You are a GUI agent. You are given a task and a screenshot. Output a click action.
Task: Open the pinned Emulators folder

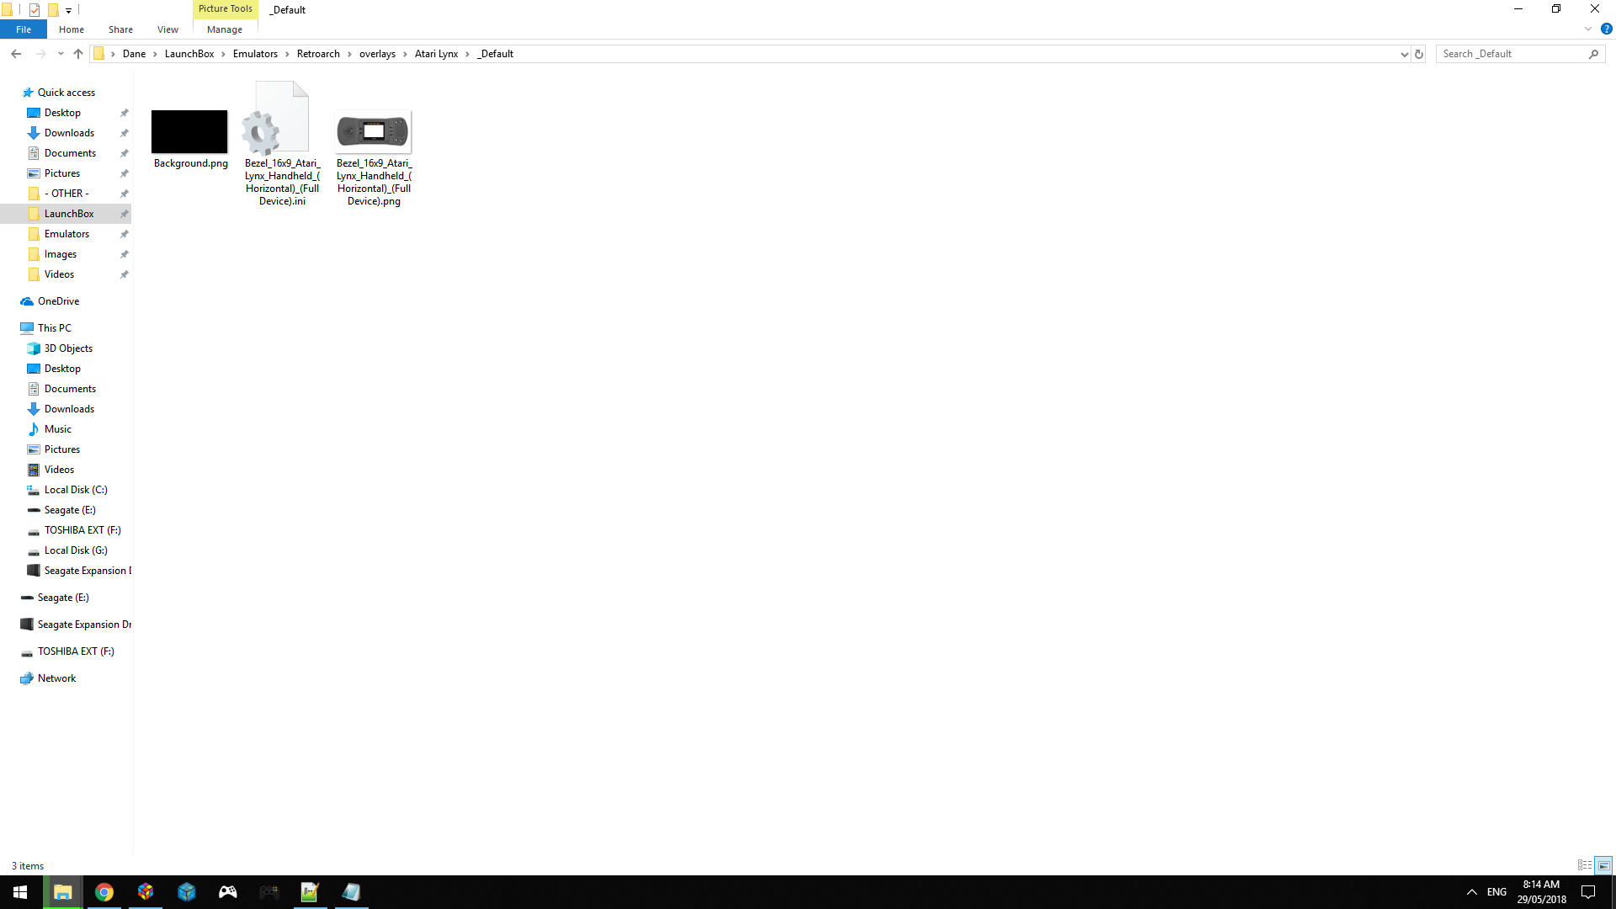click(66, 234)
